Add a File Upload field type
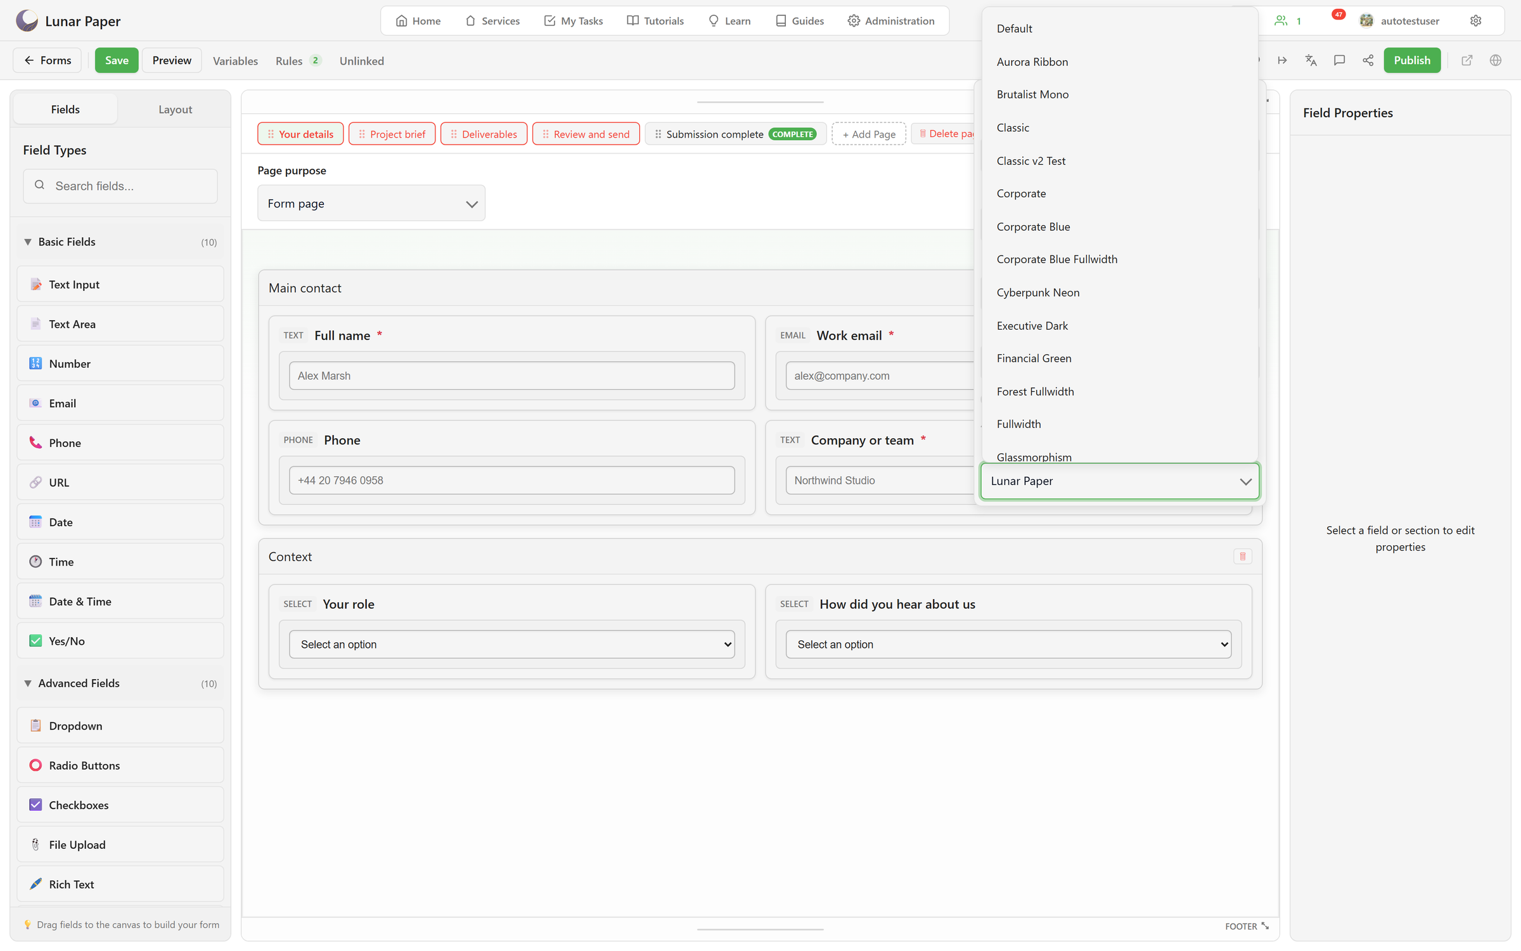 [120, 844]
